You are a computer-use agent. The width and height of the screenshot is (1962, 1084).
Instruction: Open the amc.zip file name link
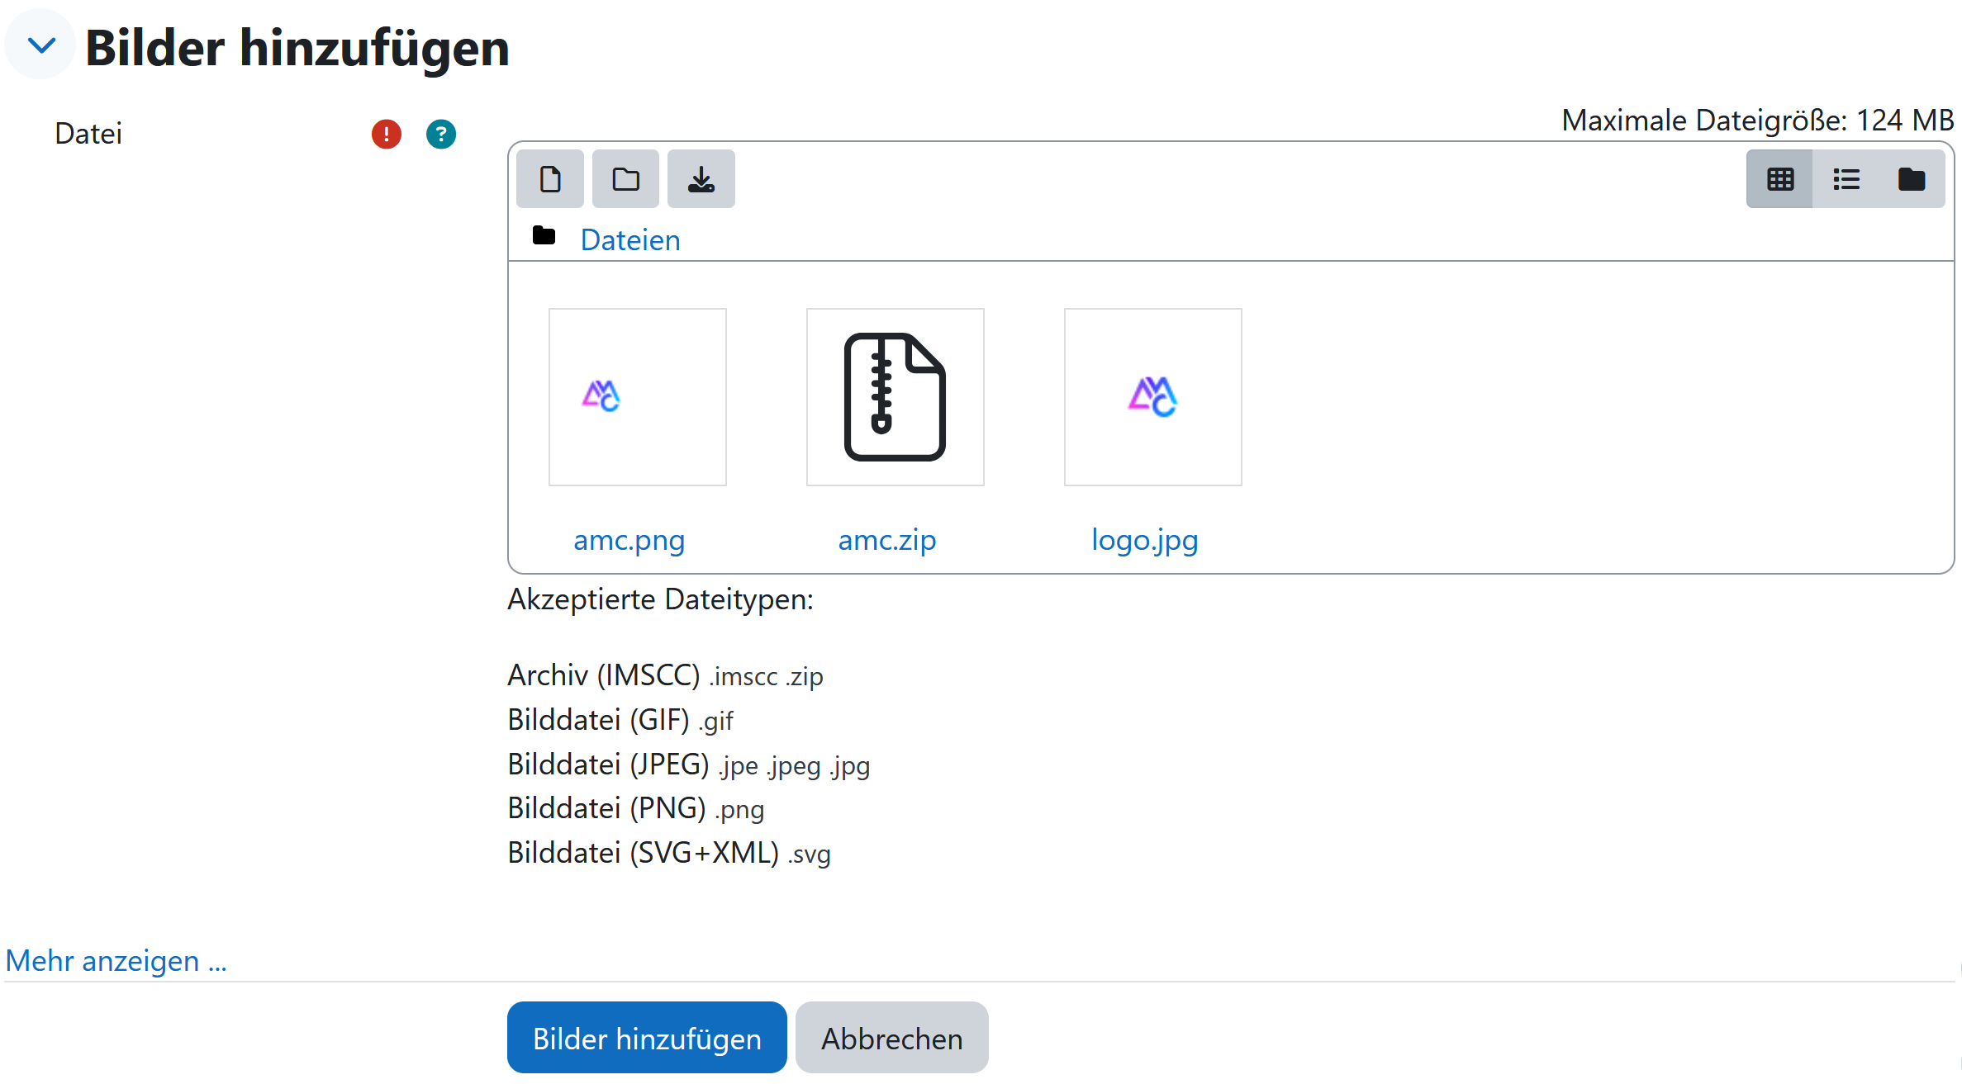pos(887,540)
